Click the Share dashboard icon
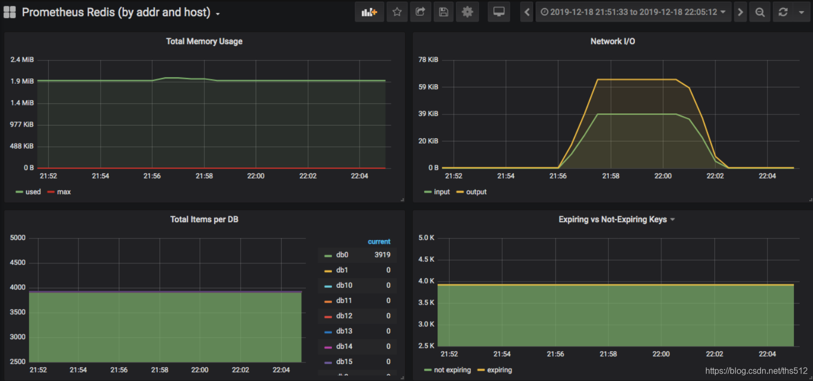 [421, 12]
